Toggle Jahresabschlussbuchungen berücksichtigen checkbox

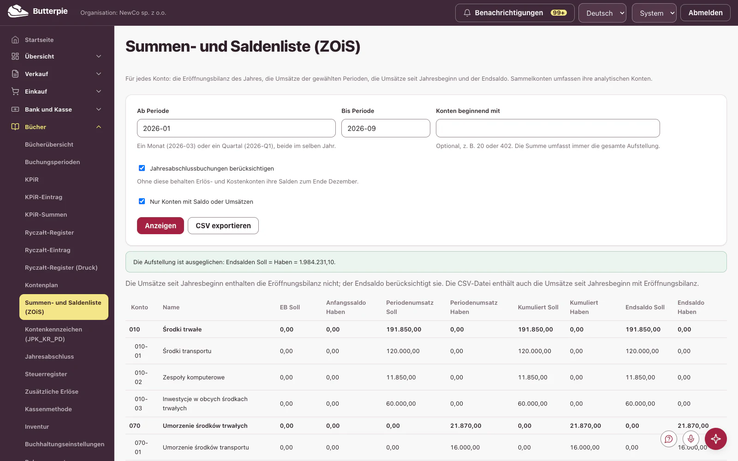point(142,168)
